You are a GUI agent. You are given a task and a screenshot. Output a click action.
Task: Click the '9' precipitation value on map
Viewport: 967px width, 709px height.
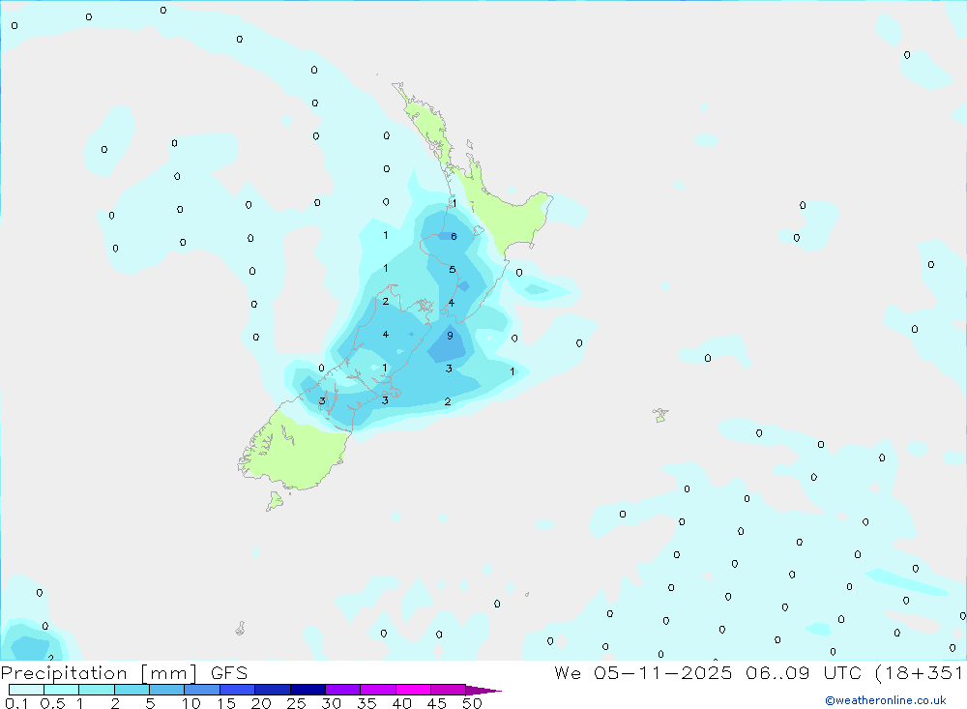click(x=451, y=336)
